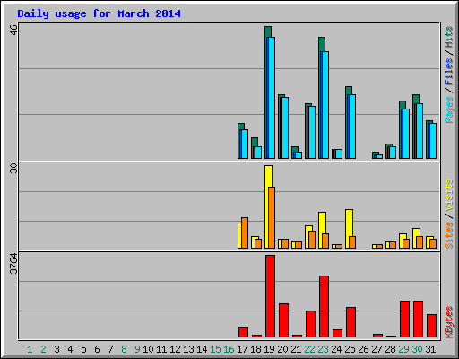Screen dimensions: 459x359
Task: Click day 26 on the x-axis
Action: tap(363, 349)
